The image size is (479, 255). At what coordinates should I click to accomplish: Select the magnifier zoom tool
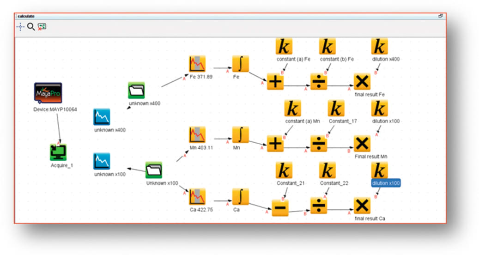(31, 27)
